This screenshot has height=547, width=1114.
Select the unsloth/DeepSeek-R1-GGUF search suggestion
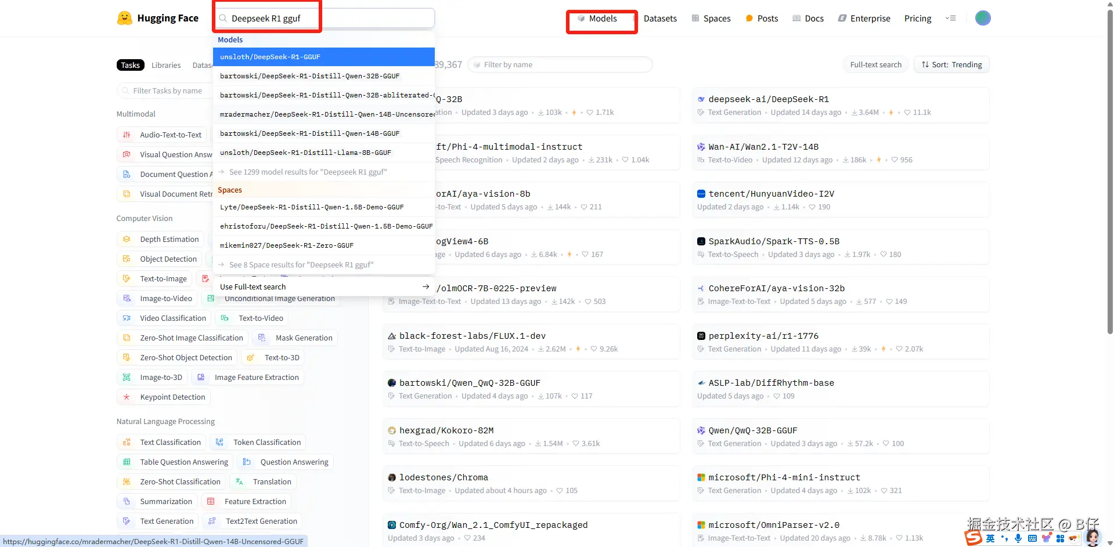324,57
